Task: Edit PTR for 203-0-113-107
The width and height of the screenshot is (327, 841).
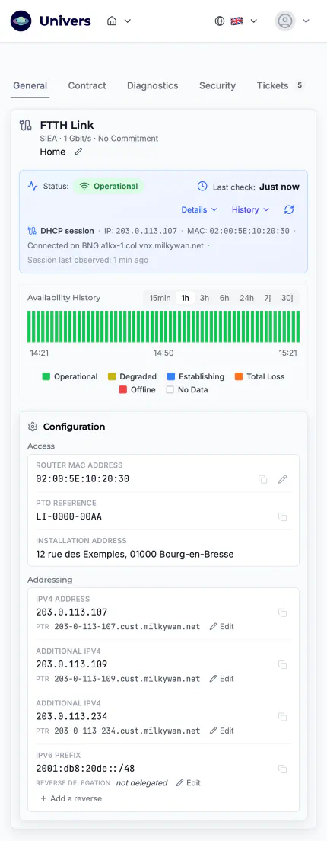Action: point(221,626)
